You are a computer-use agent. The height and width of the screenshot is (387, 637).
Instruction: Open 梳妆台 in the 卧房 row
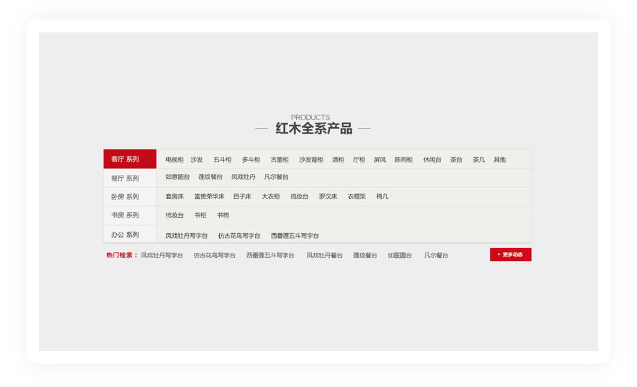click(x=299, y=196)
